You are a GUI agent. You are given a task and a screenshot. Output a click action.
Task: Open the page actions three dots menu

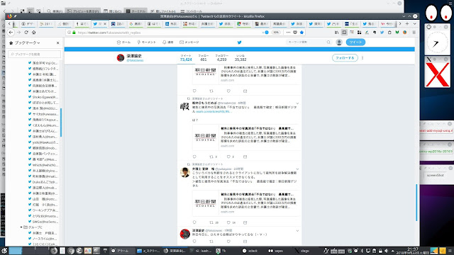tap(288, 33)
